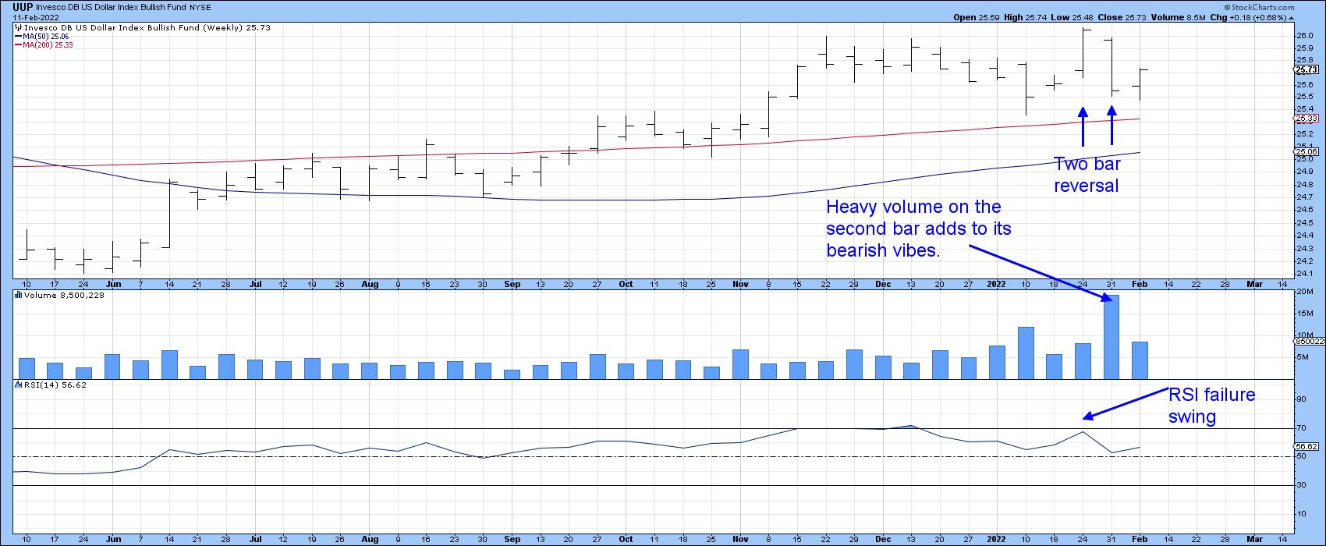Click the NYSE exchange label in the title
1326x546 pixels.
pos(200,7)
